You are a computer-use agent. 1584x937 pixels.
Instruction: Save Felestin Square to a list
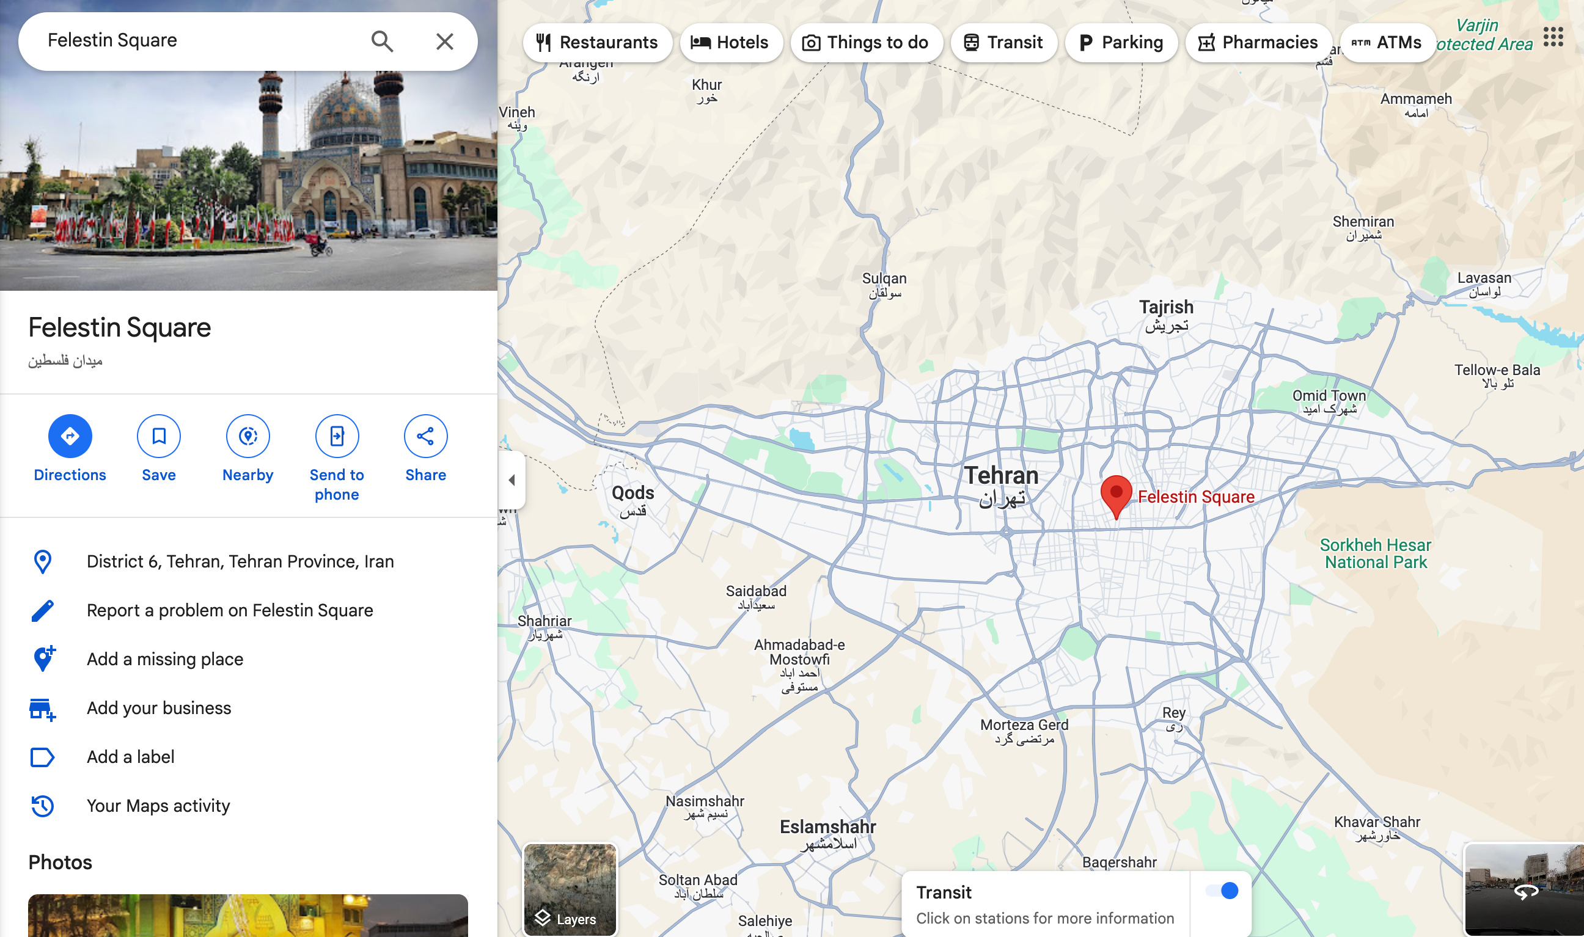click(x=158, y=448)
